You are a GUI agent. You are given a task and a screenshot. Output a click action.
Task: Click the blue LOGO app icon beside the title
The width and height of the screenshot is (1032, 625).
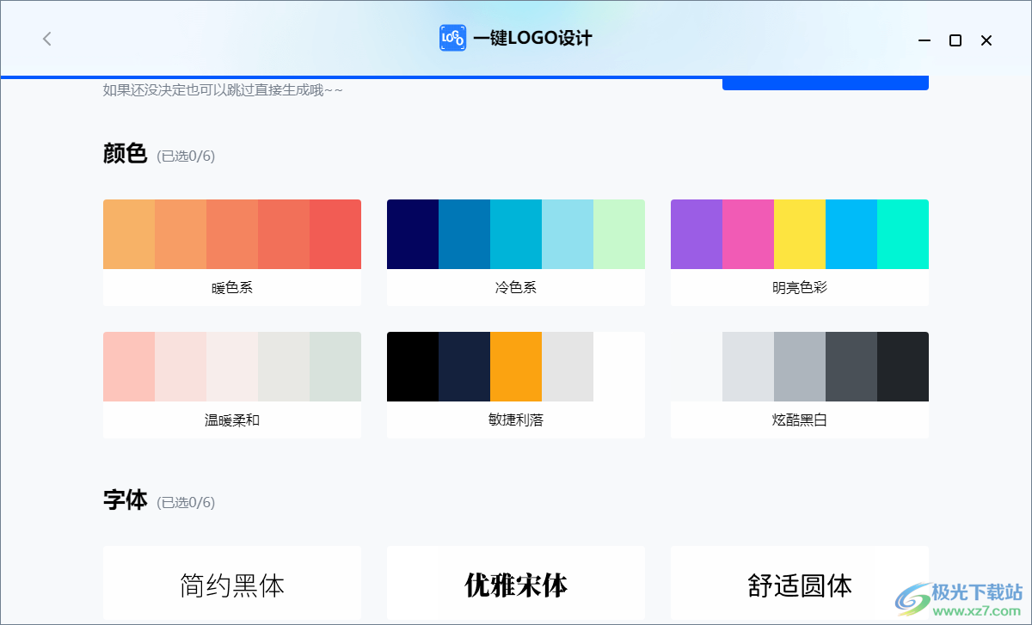(x=451, y=39)
